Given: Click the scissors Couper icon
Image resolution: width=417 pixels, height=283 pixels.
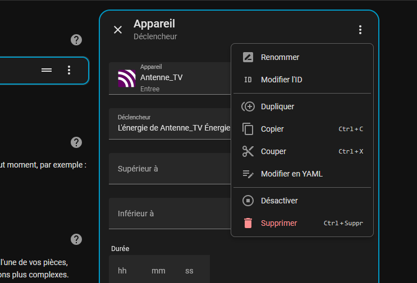Looking at the screenshot, I should pos(248,151).
